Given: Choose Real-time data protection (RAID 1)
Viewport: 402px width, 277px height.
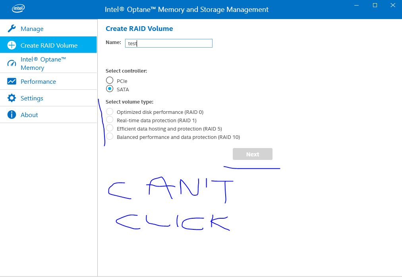Looking at the screenshot, I should 110,120.
